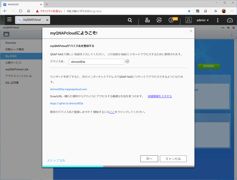Click the security warning triangle icon
The width and height of the screenshot is (237, 180).
pos(37,11)
